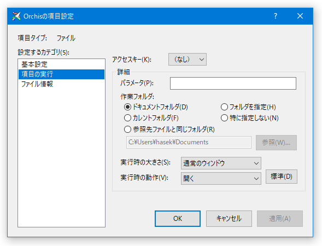Screen dimensions: 322x246
Task: Confirm with the OK button
Action: tap(178, 219)
